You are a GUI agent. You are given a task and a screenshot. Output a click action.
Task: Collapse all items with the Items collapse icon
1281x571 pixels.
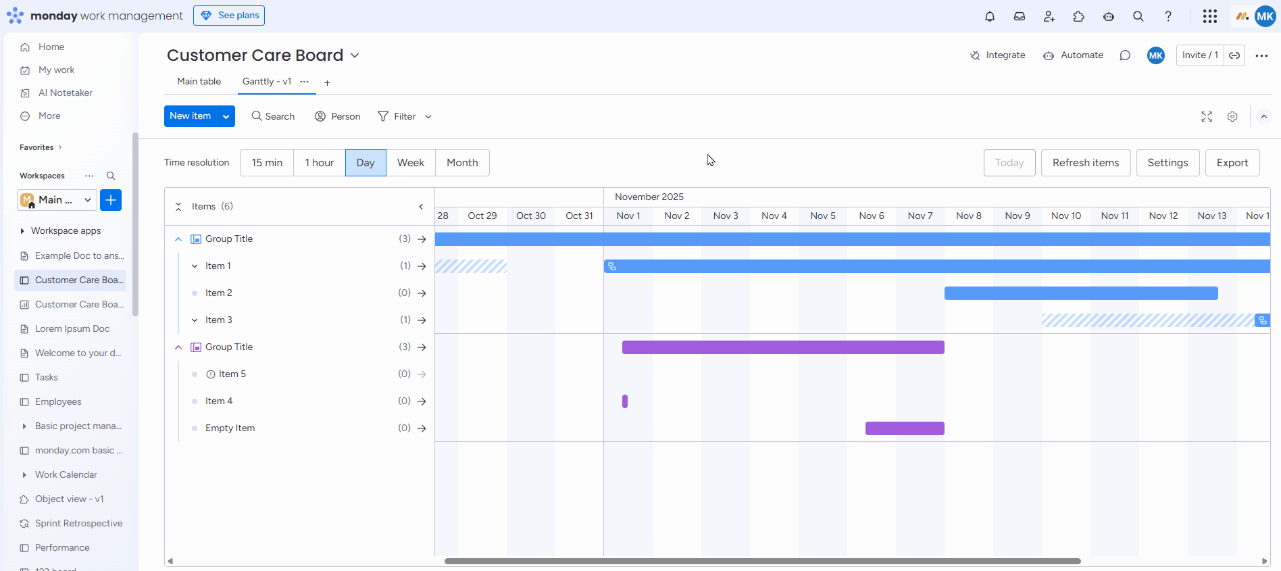(178, 207)
